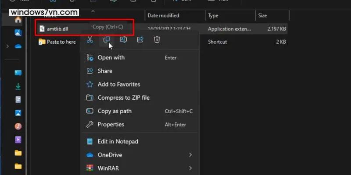Click the Cut scissors icon

90,40
